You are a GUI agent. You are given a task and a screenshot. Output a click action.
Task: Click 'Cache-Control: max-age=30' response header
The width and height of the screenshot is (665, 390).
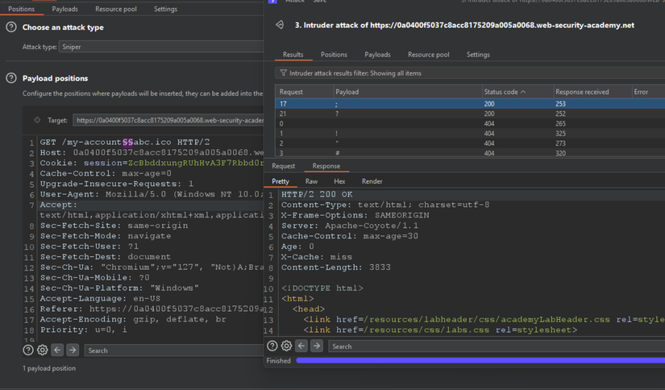[x=350, y=236]
